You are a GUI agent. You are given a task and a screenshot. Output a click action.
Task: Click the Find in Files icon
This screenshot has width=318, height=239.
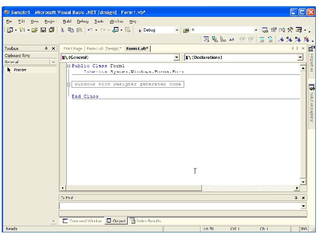pos(186,31)
